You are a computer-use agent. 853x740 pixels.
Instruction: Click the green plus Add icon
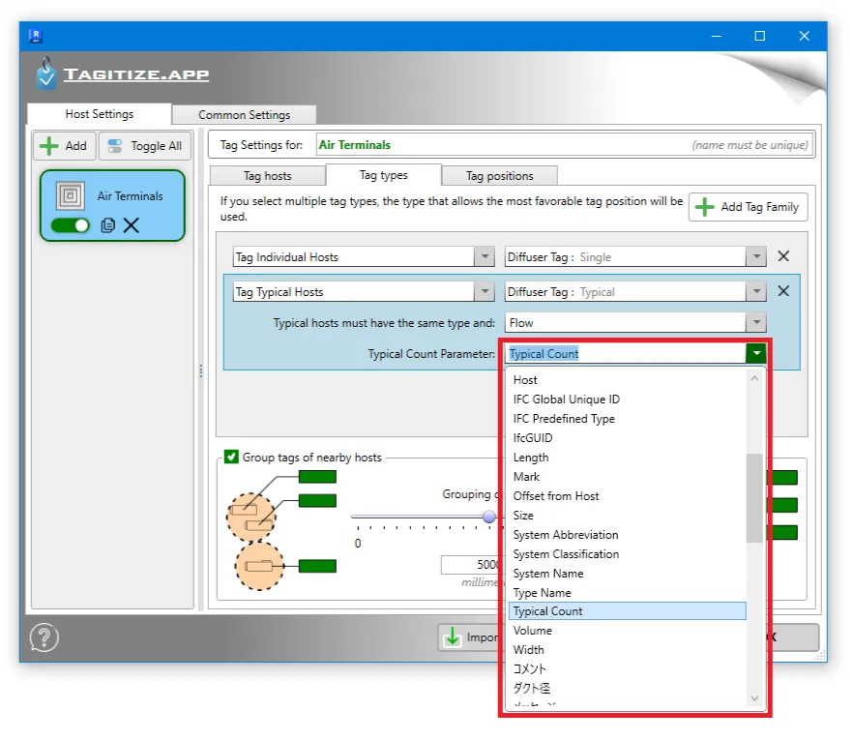pyautogui.click(x=48, y=146)
